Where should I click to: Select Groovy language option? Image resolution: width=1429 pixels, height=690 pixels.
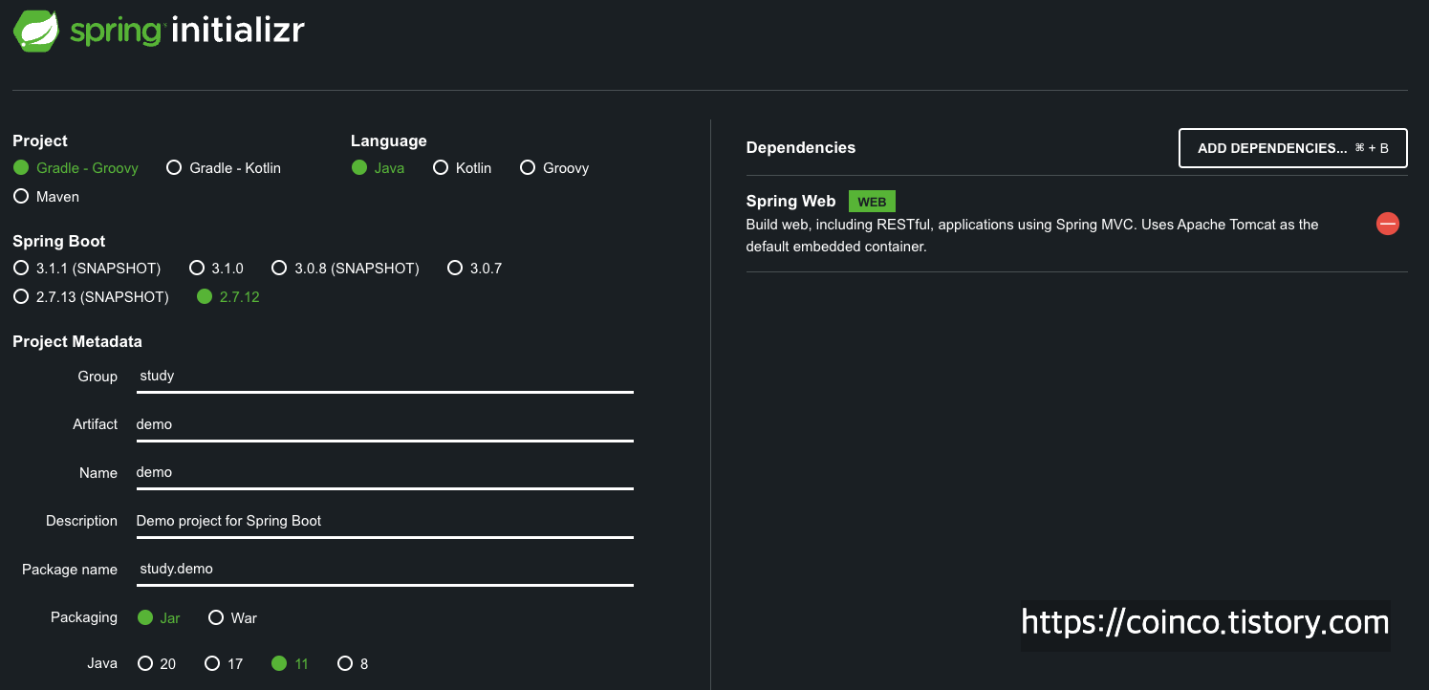click(x=554, y=167)
